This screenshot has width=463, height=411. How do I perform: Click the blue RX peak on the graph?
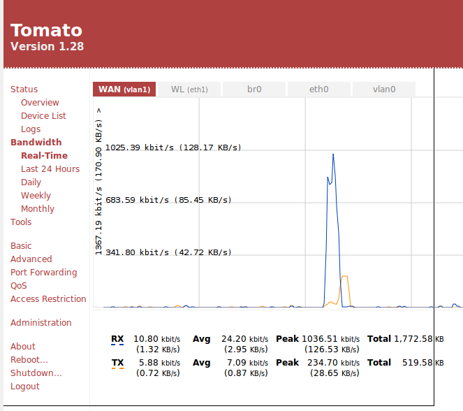(x=333, y=155)
